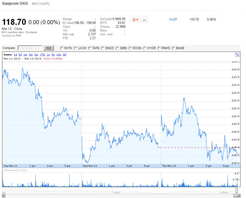The image size is (246, 198).
Task: Click the Add compare button
Action: [x=49, y=48]
